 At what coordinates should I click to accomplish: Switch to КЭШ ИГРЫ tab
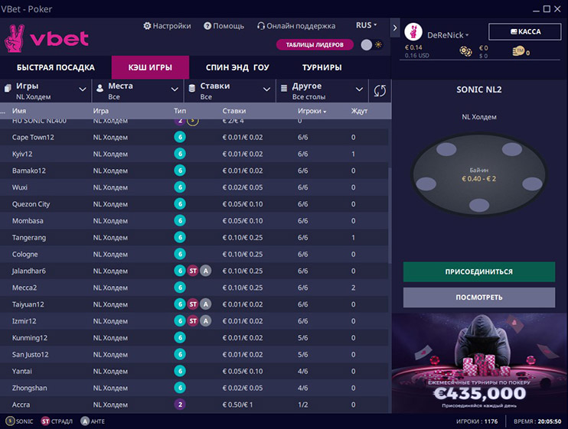[x=150, y=67]
